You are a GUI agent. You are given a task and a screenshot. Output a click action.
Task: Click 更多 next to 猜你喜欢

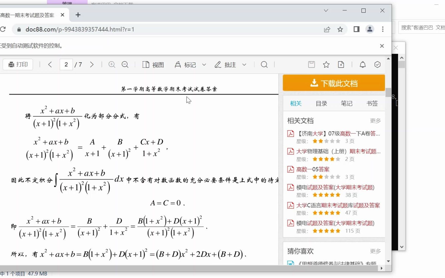click(375, 251)
